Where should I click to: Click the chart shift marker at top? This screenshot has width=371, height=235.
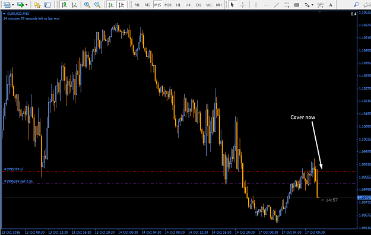point(320,12)
